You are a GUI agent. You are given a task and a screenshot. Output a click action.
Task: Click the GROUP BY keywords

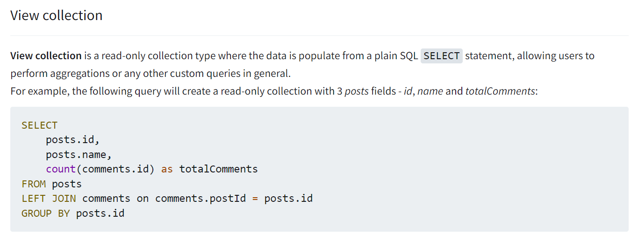point(45,213)
